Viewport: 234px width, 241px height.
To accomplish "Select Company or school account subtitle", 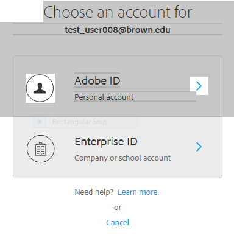I will coord(122,158).
